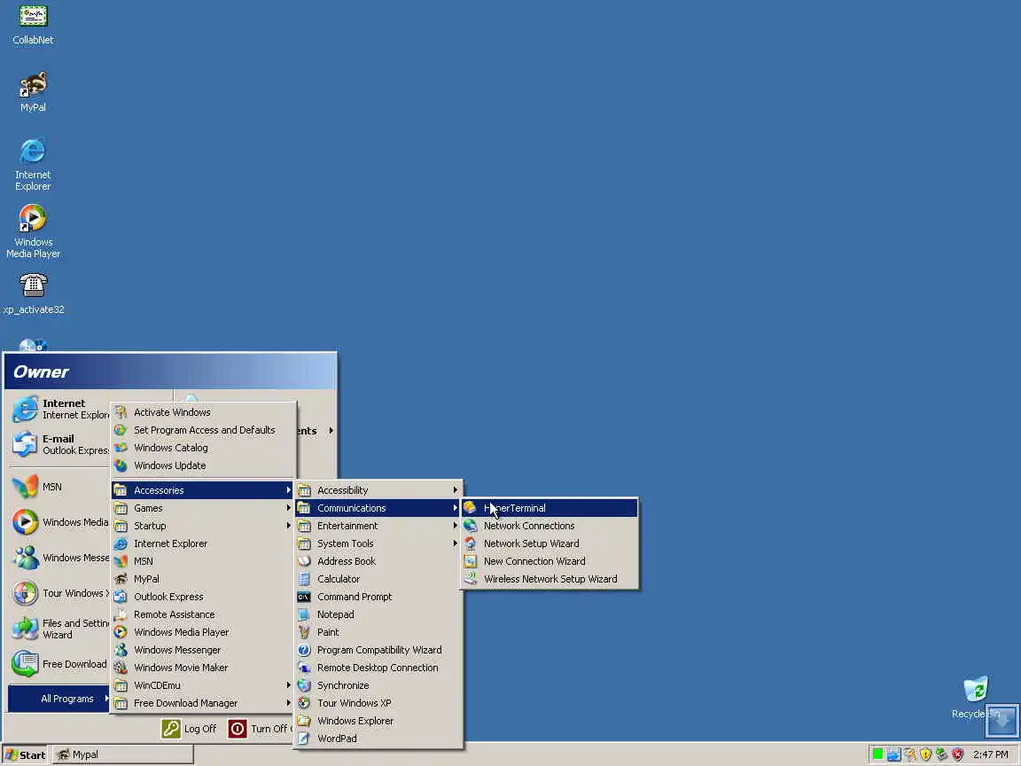Image resolution: width=1021 pixels, height=766 pixels.
Task: Click the WordPad icon
Action: coord(304,738)
